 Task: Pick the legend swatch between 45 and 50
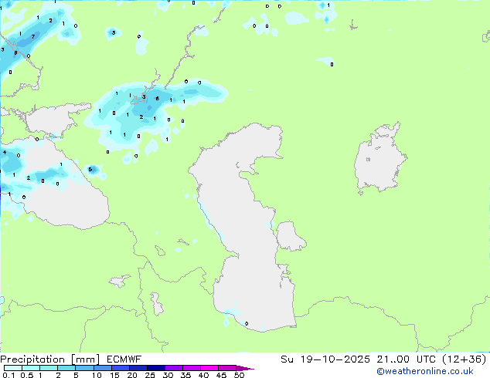[x=227, y=368]
